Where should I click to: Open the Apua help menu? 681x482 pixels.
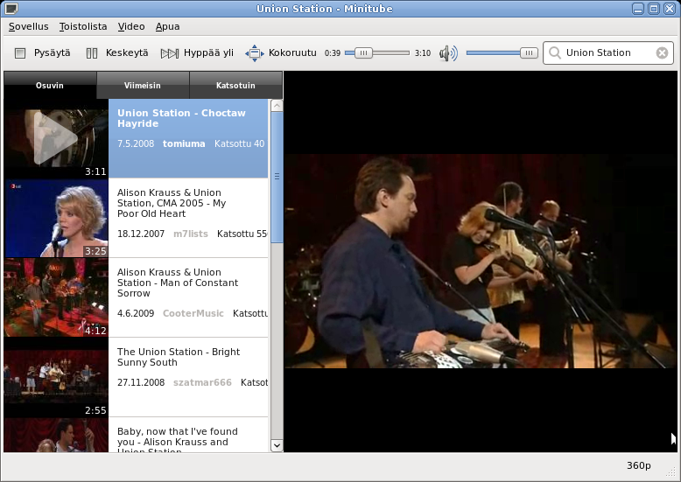click(167, 27)
